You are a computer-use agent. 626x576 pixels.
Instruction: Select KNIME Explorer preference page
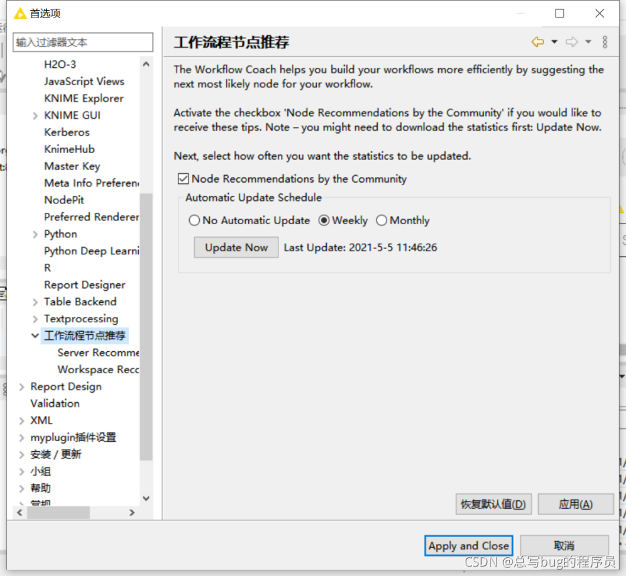tap(84, 98)
